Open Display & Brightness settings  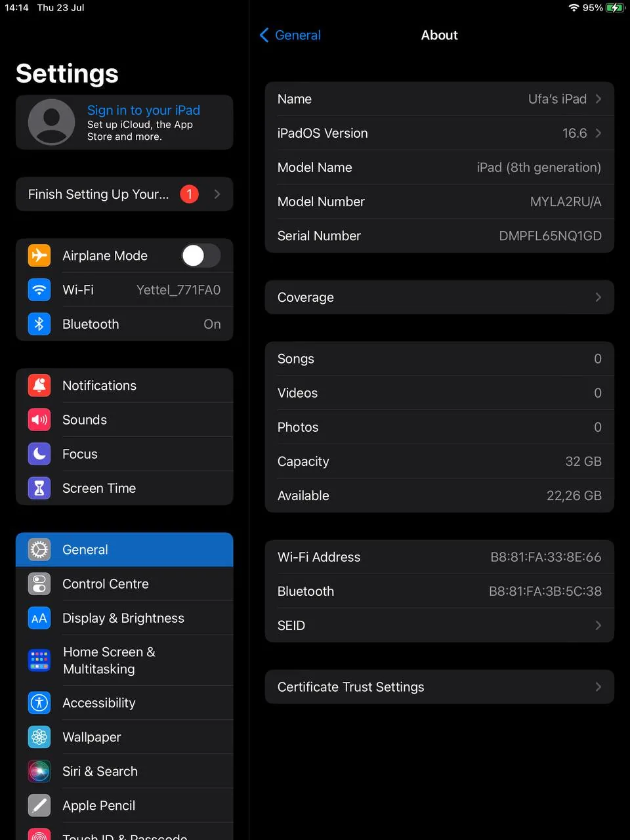point(125,618)
